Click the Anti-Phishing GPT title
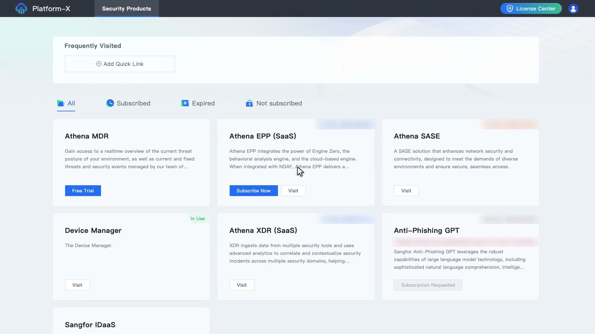595x334 pixels. coord(426,230)
